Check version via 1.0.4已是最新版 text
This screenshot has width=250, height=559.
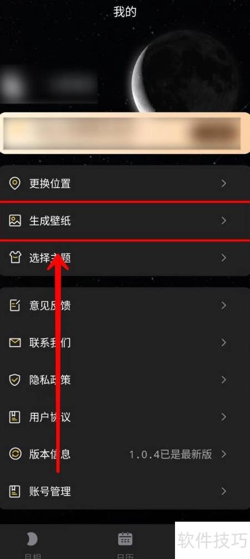[x=171, y=455]
